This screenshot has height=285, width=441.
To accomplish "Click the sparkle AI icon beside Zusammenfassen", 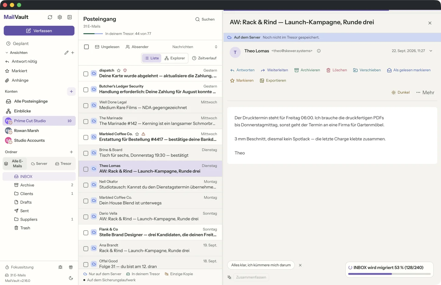I will [229, 277].
